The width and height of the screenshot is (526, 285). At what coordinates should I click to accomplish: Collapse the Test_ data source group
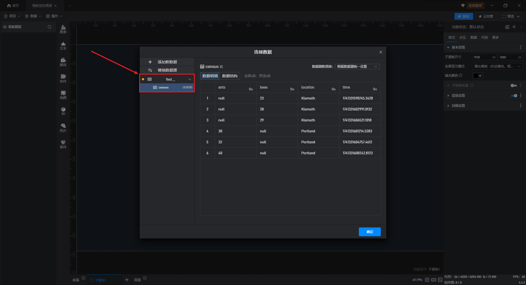click(x=190, y=79)
